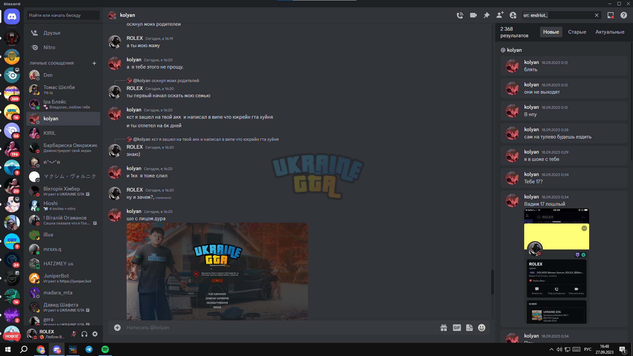633x356 pixels.
Task: Click ROLEX username on message 'знаю)'
Action: pyautogui.click(x=135, y=147)
